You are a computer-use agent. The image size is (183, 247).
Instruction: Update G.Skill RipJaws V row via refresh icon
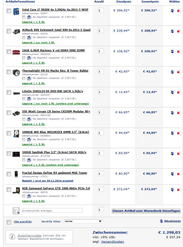172,52
